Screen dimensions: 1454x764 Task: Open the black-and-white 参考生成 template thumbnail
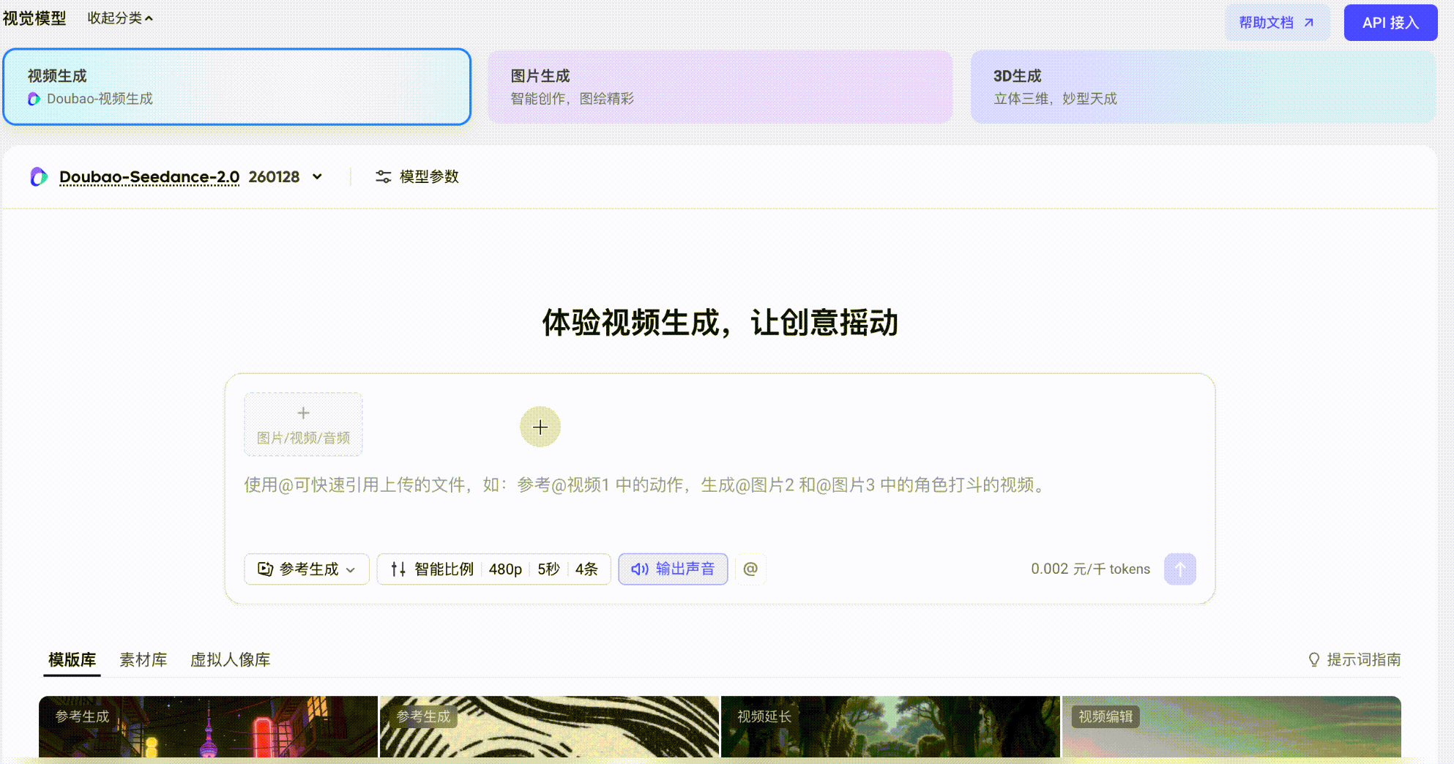point(549,727)
